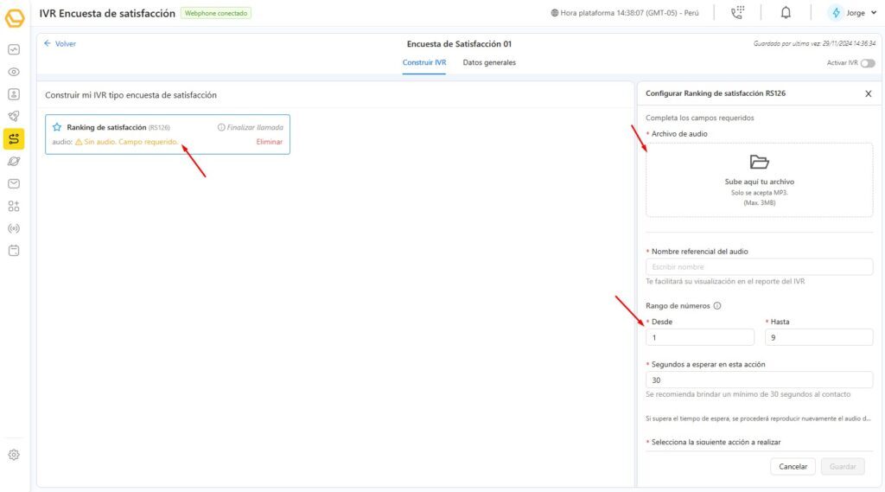This screenshot has height=492, width=885.
Task: Click the broadcast signal icon in sidebar
Action: [x=14, y=228]
